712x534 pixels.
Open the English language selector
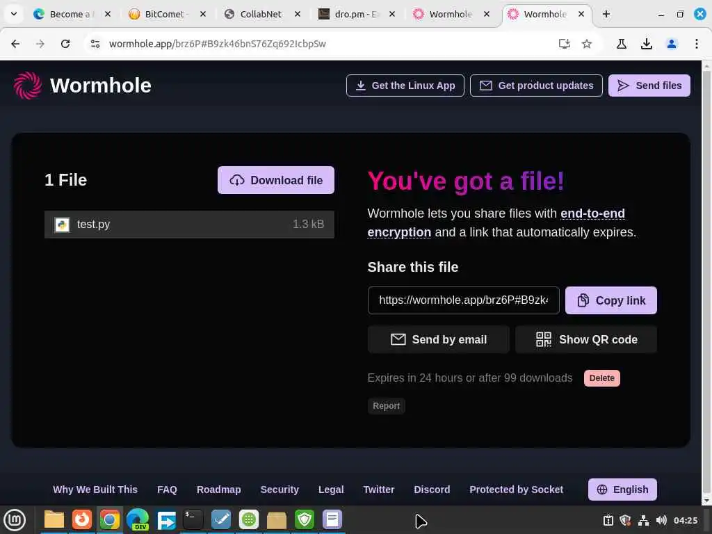point(622,489)
